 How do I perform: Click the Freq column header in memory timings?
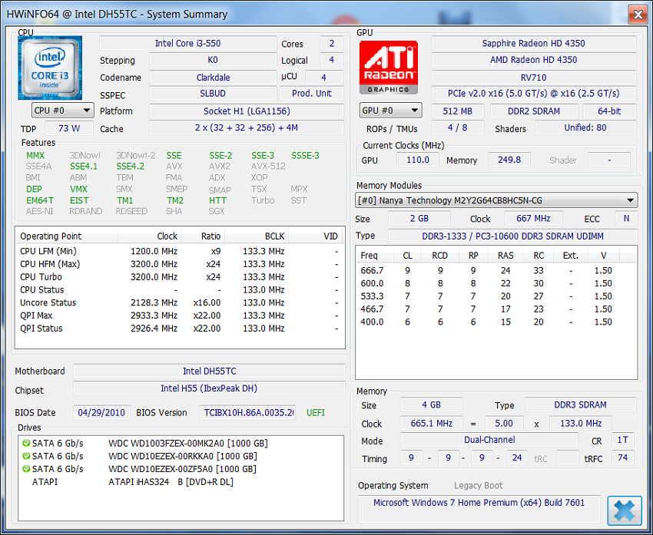(x=375, y=256)
